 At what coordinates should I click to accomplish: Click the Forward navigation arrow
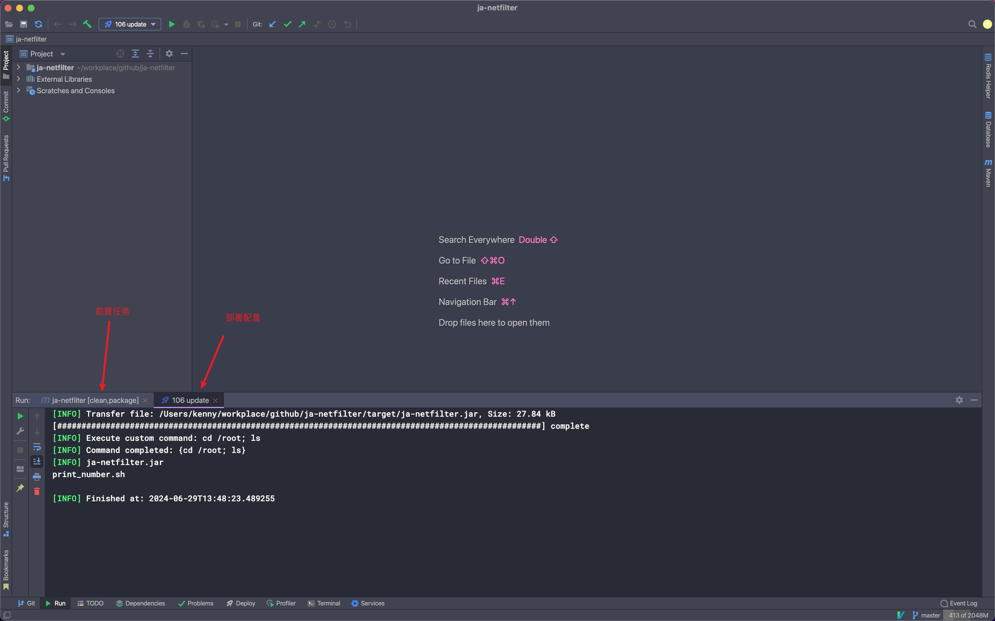click(72, 24)
